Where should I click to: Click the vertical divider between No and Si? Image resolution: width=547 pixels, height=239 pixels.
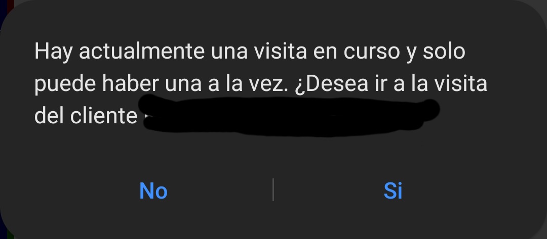(273, 189)
